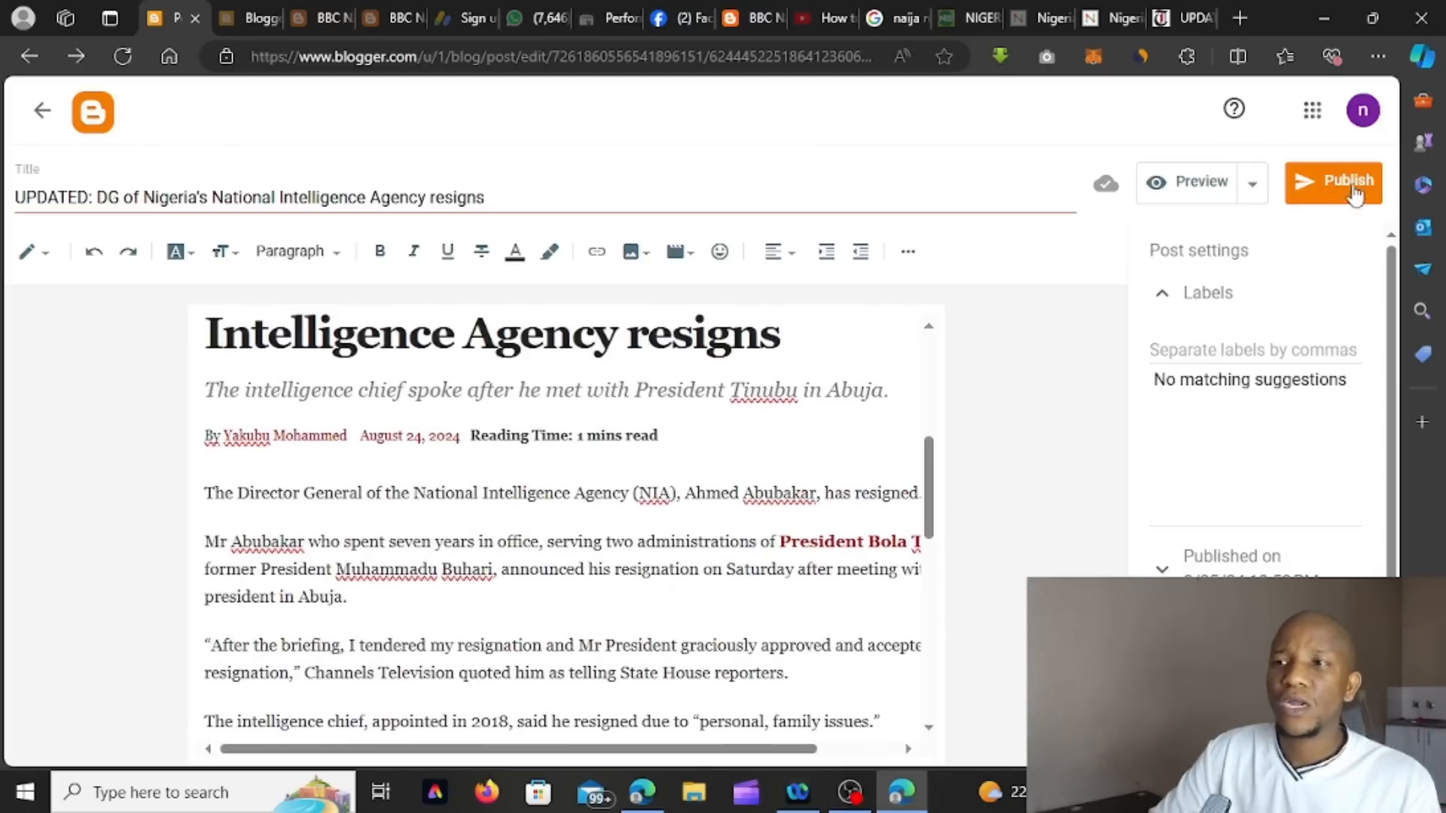Click the browser address bar URL
Screen dimensions: 1446x813
pyautogui.click(x=561, y=56)
